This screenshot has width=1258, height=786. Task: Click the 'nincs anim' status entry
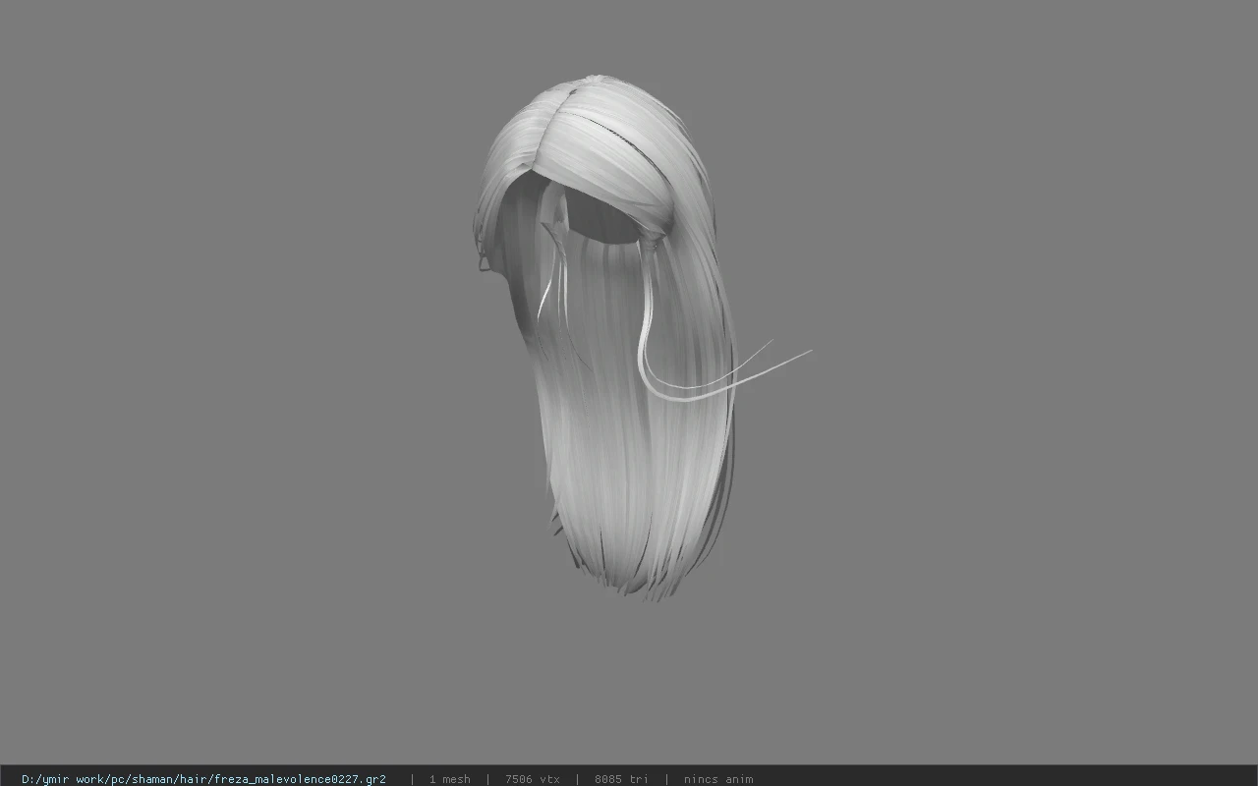[718, 779]
